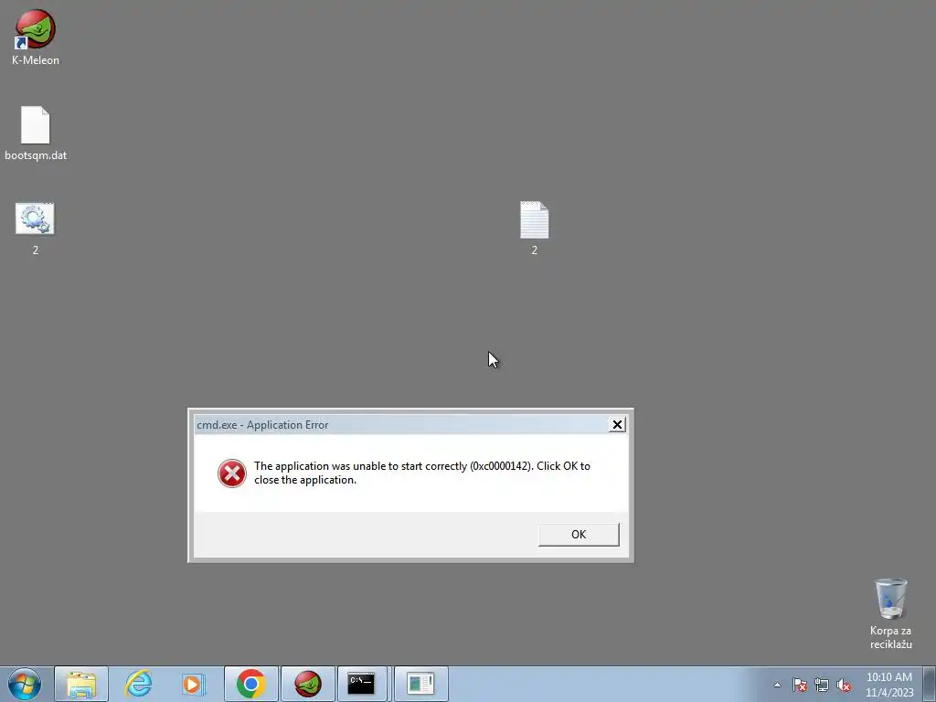The height and width of the screenshot is (702, 936).
Task: Switch to last taskbar window with panel icon
Action: [x=420, y=684]
